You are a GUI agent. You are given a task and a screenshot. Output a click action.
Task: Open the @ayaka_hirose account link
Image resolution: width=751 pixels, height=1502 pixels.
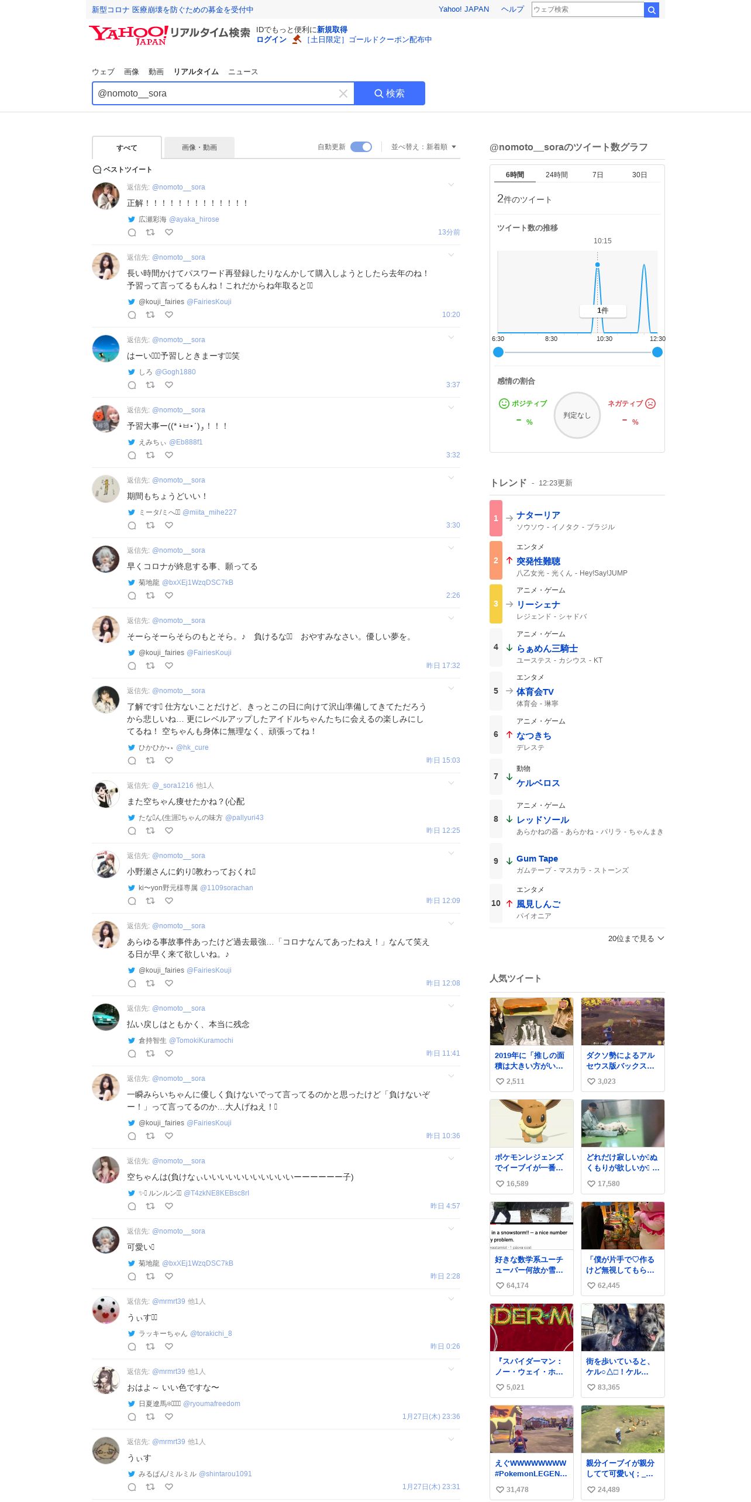tap(194, 219)
